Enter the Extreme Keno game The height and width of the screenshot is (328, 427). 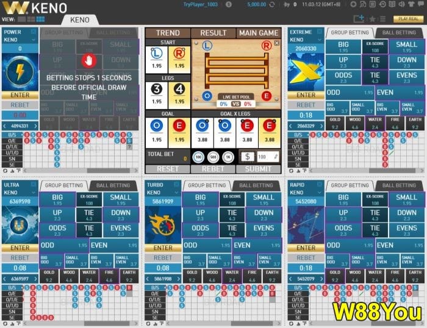click(306, 95)
